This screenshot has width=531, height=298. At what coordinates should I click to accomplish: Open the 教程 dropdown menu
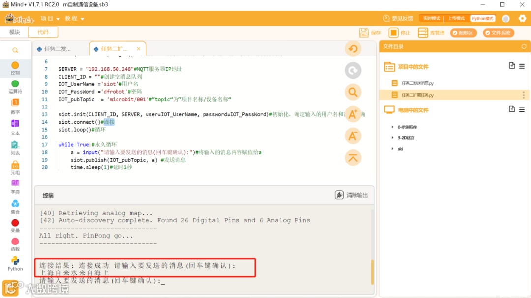(x=75, y=18)
